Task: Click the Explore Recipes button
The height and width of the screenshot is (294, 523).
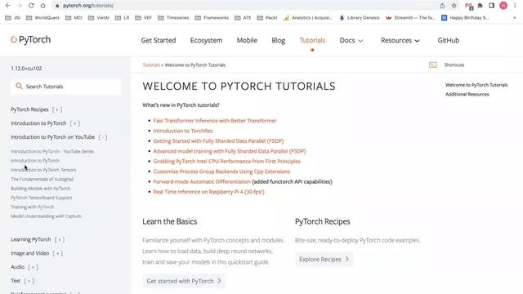Action: [x=324, y=259]
